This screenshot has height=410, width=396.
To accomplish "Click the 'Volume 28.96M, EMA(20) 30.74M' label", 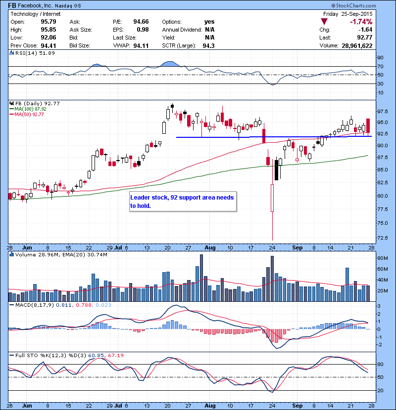I will click(x=61, y=254).
